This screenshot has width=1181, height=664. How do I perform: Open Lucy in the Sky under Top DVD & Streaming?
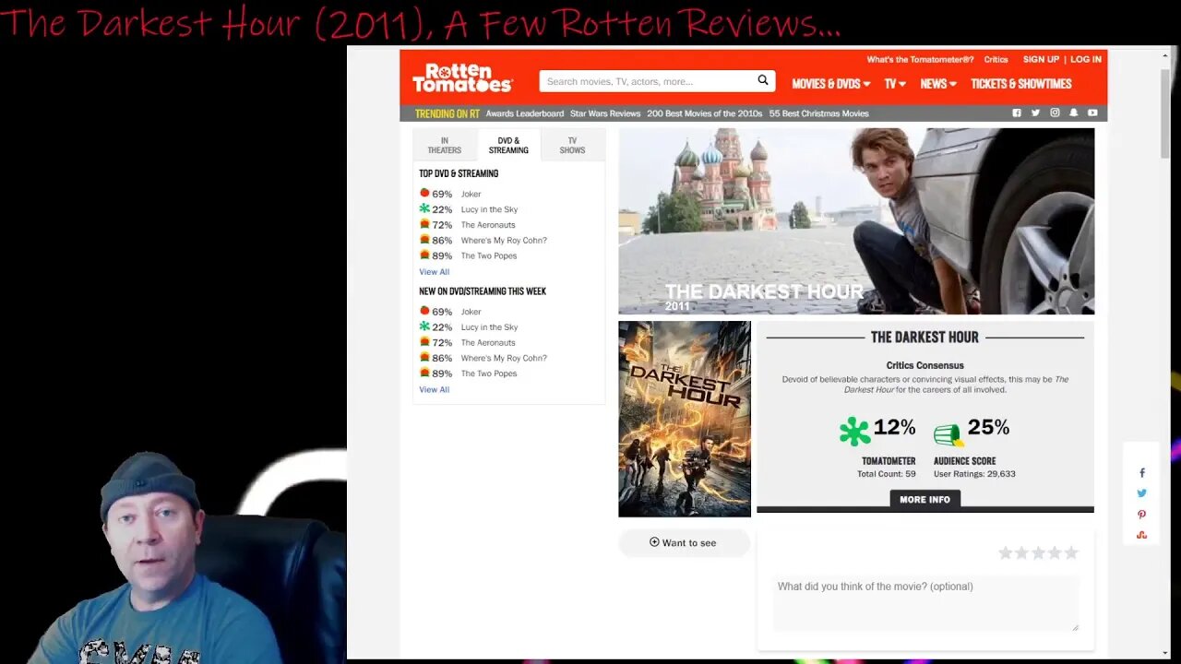pyautogui.click(x=489, y=209)
